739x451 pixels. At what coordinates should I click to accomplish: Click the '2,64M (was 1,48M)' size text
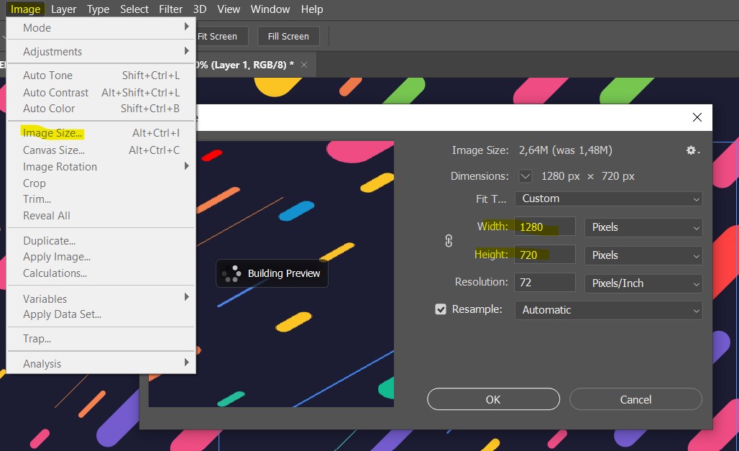tap(566, 150)
